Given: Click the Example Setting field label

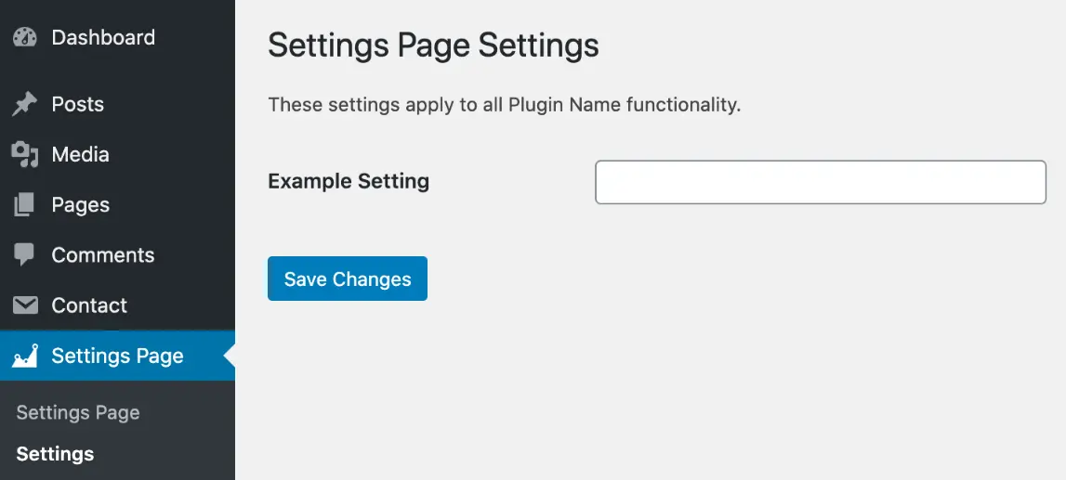Looking at the screenshot, I should (x=349, y=182).
